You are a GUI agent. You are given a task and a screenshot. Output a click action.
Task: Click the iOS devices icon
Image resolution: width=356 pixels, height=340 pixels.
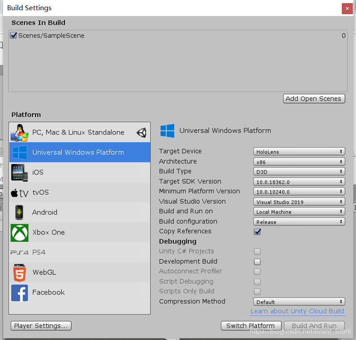click(x=20, y=172)
